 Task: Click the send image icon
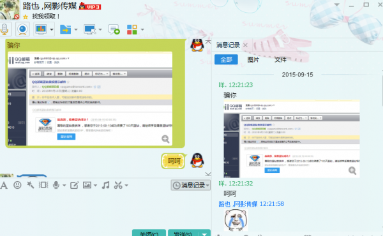87,185
